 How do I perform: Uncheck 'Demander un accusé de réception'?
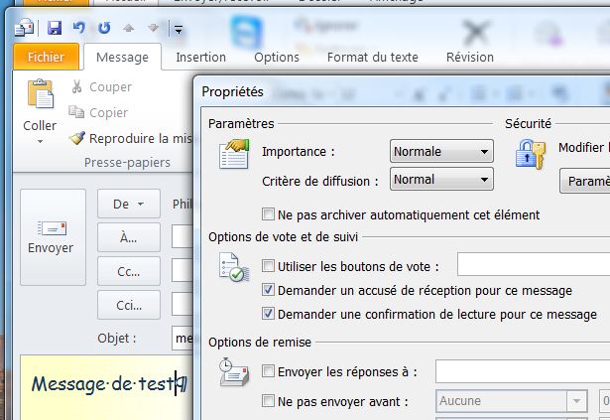coord(268,290)
